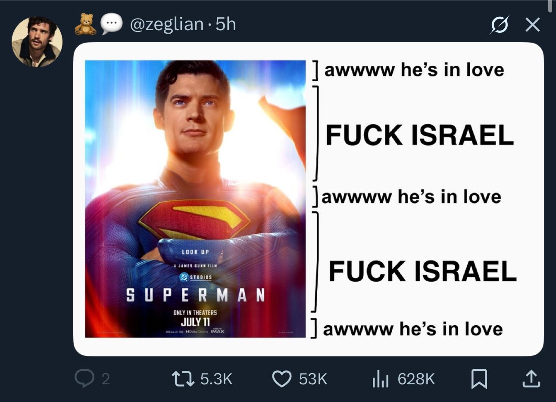Click the reply count showing 2
The image size is (556, 402).
pos(106,379)
